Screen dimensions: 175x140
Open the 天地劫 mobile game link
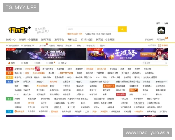tap(17, 99)
